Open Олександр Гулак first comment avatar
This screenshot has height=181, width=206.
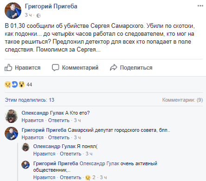pos(11,116)
